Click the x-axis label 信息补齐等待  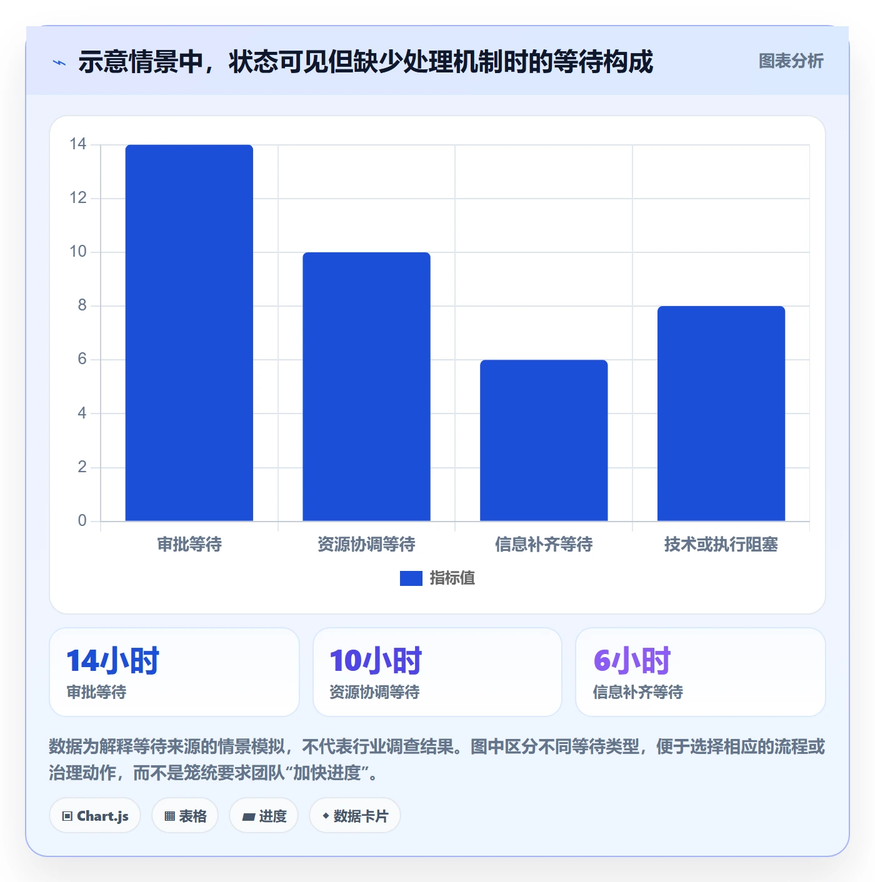(544, 545)
